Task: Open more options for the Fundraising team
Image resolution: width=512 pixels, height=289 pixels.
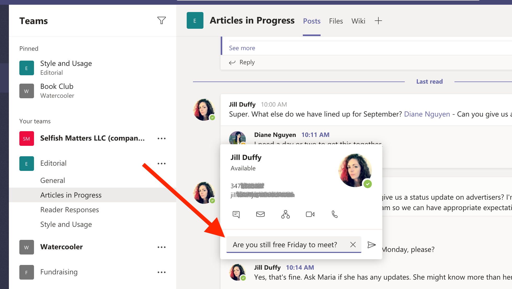Action: tap(162, 272)
